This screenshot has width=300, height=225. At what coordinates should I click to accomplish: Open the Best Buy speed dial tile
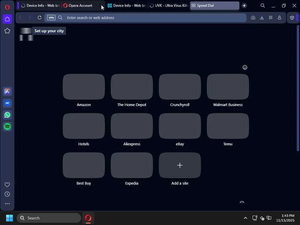(x=83, y=165)
